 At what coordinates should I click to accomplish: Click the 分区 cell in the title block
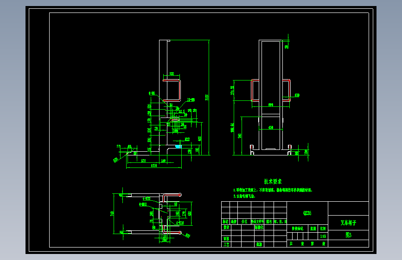(244, 222)
